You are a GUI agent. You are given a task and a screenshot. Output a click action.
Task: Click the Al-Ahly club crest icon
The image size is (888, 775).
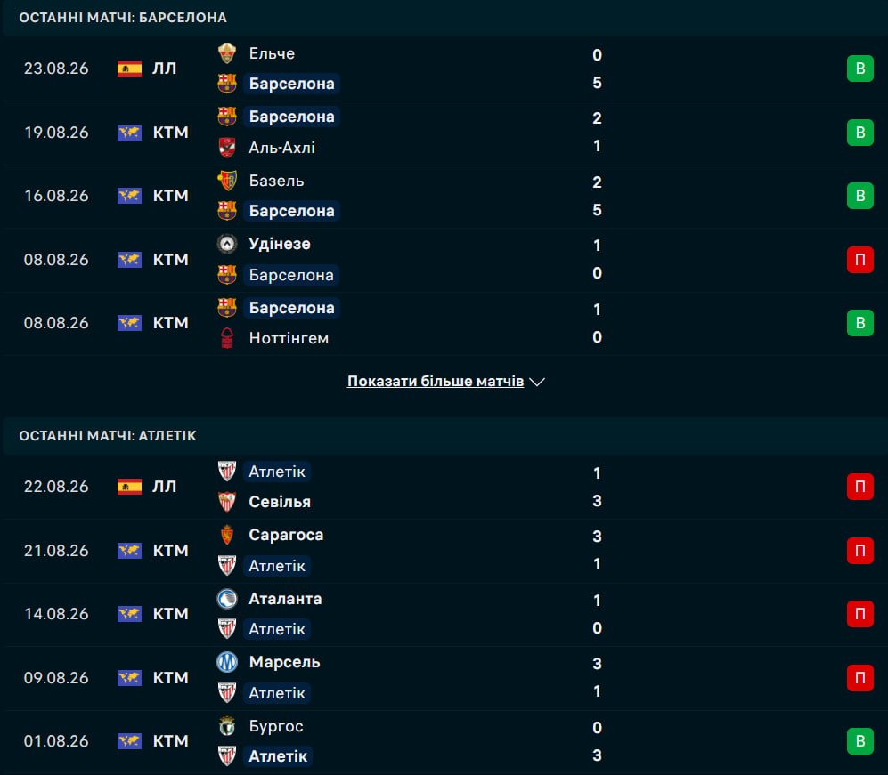pyautogui.click(x=227, y=147)
